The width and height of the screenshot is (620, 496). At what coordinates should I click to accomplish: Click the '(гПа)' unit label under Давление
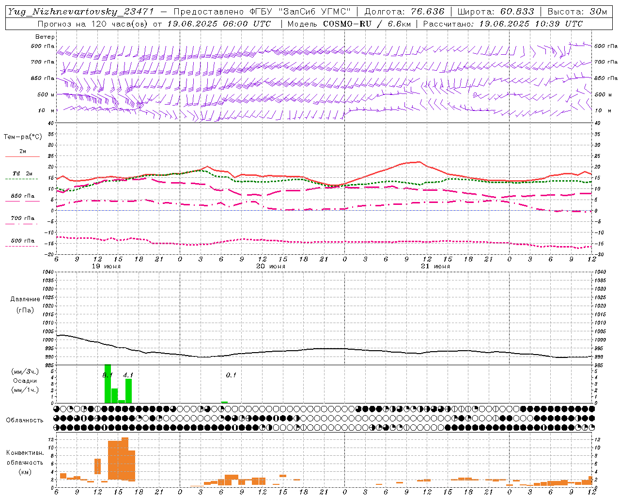click(x=25, y=310)
